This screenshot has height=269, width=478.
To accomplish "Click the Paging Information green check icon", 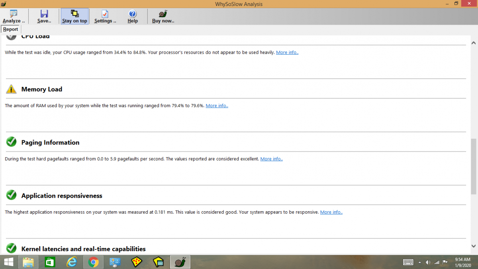I will [x=12, y=141].
